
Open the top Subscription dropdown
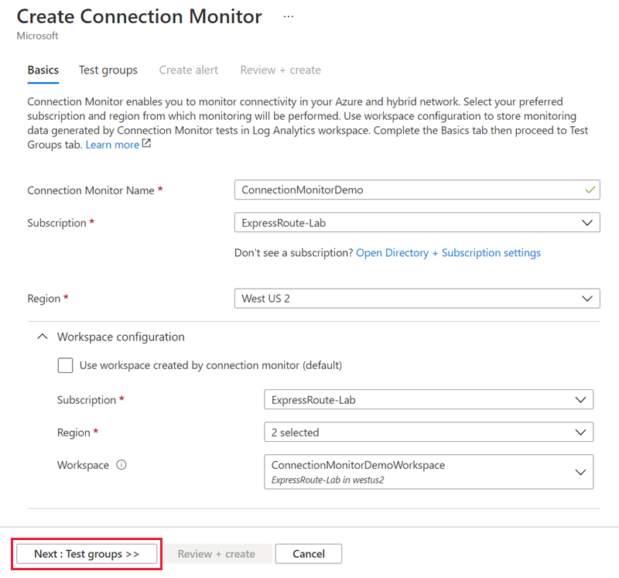pos(416,223)
